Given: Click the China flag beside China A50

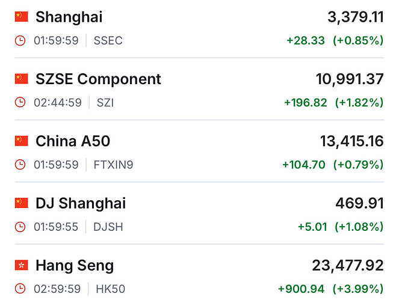Looking at the screenshot, I should click(x=22, y=141).
